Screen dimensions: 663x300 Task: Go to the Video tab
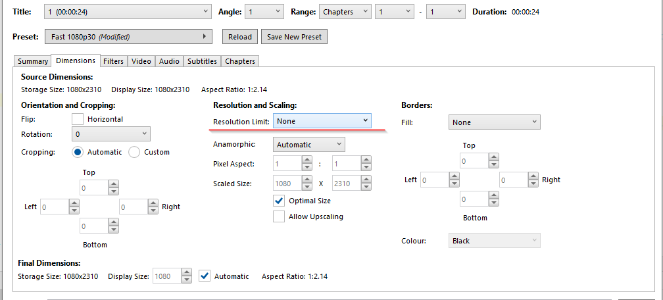tap(141, 61)
